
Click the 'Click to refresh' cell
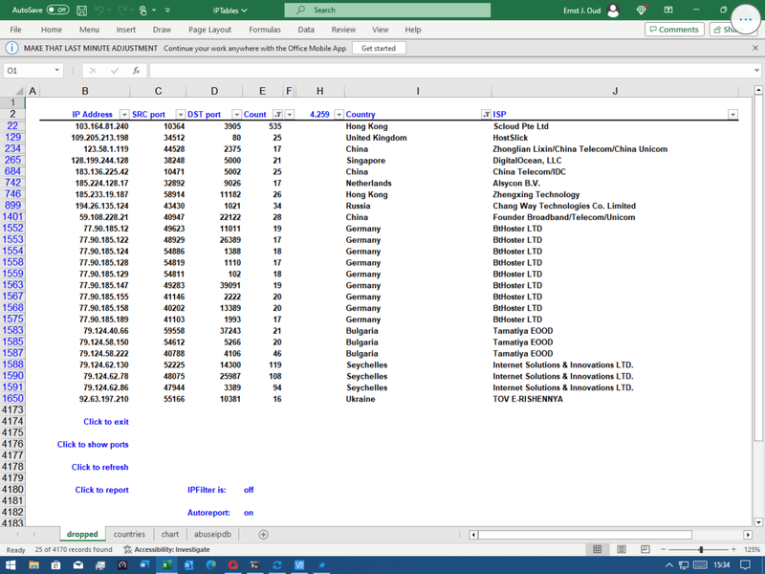coord(99,468)
